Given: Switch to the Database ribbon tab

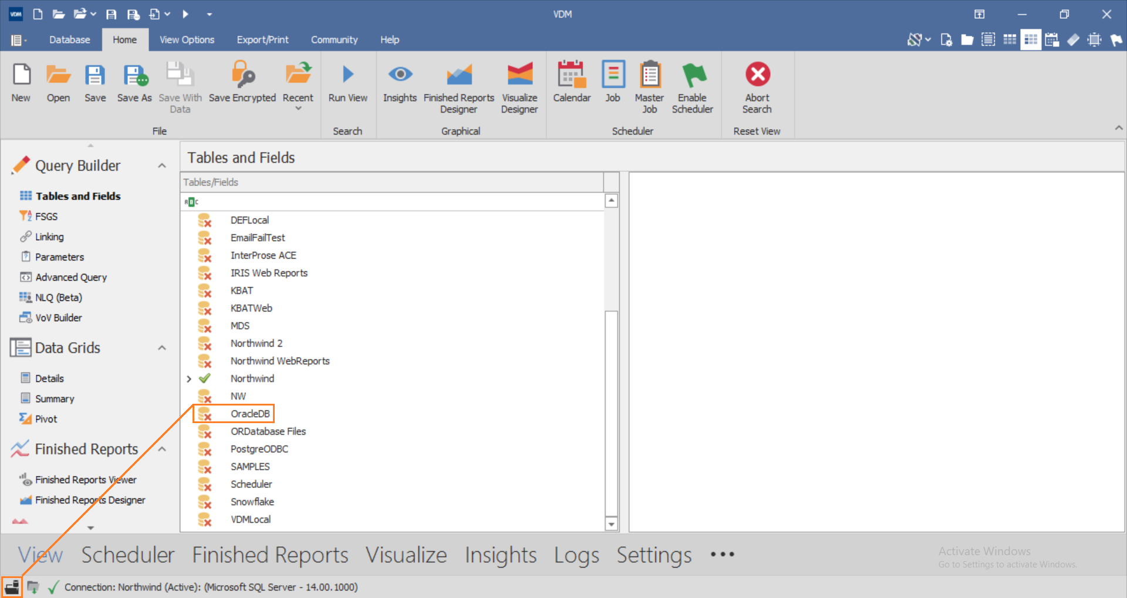Looking at the screenshot, I should (70, 40).
